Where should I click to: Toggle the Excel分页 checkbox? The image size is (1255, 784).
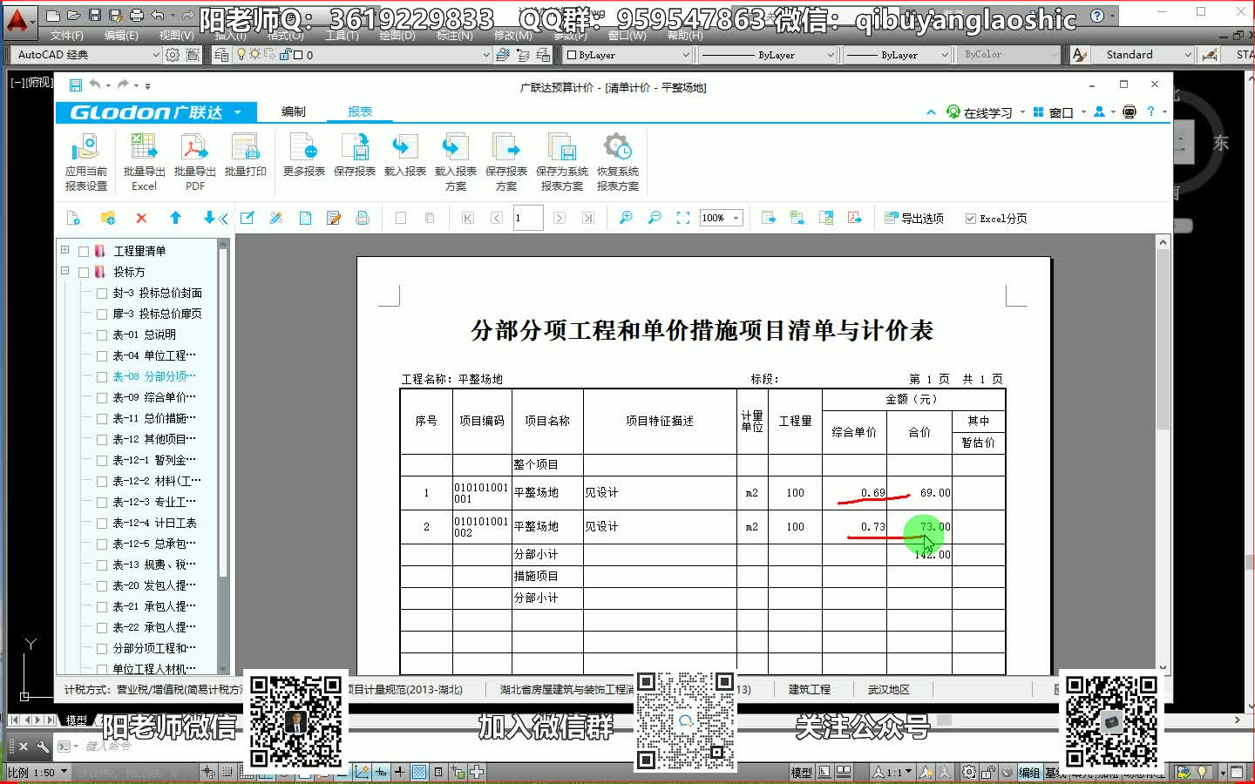pos(971,219)
